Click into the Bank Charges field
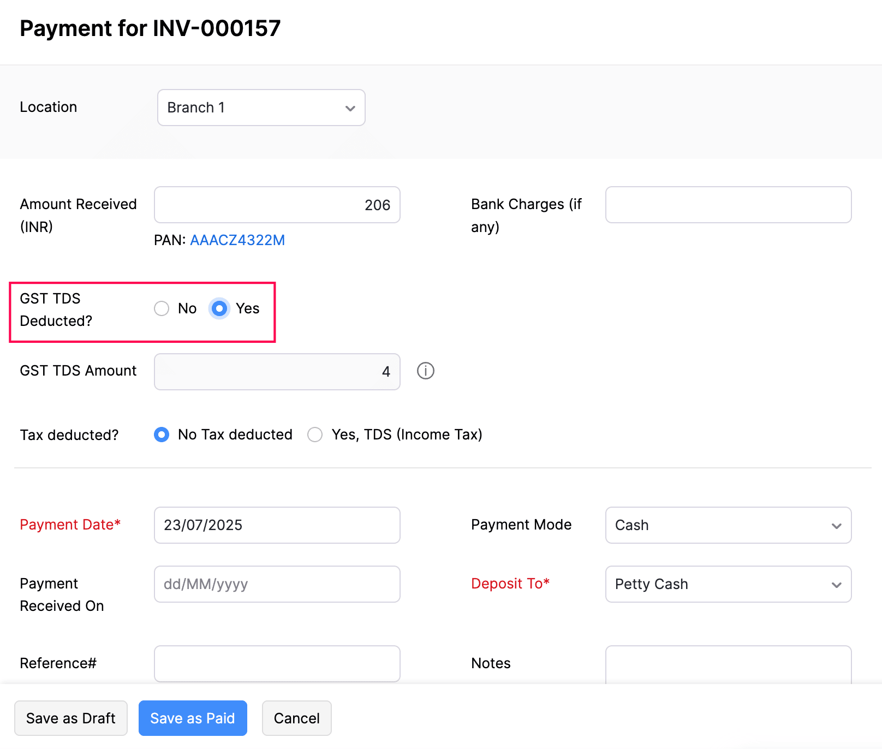The width and height of the screenshot is (882, 749). (x=728, y=205)
